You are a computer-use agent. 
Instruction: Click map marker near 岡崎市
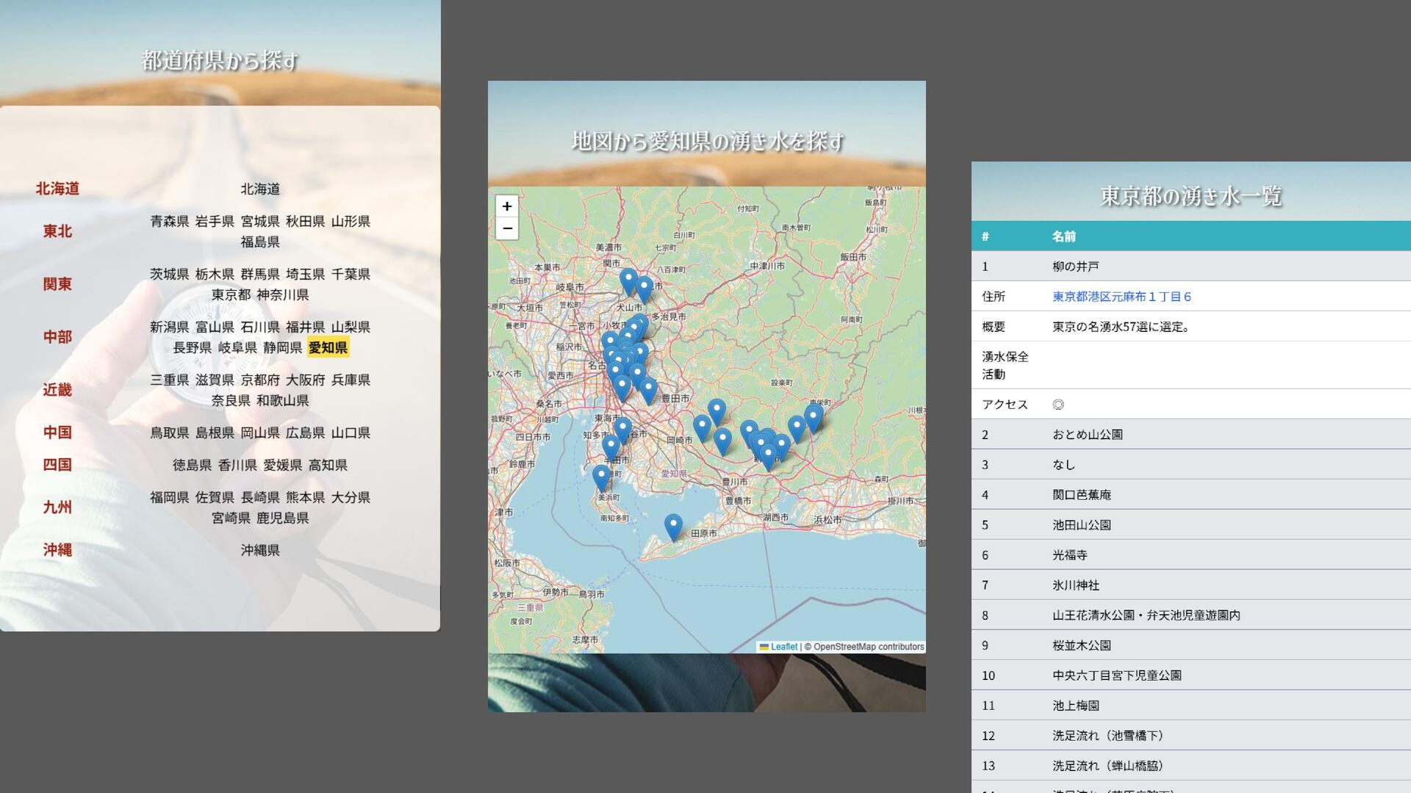[702, 426]
